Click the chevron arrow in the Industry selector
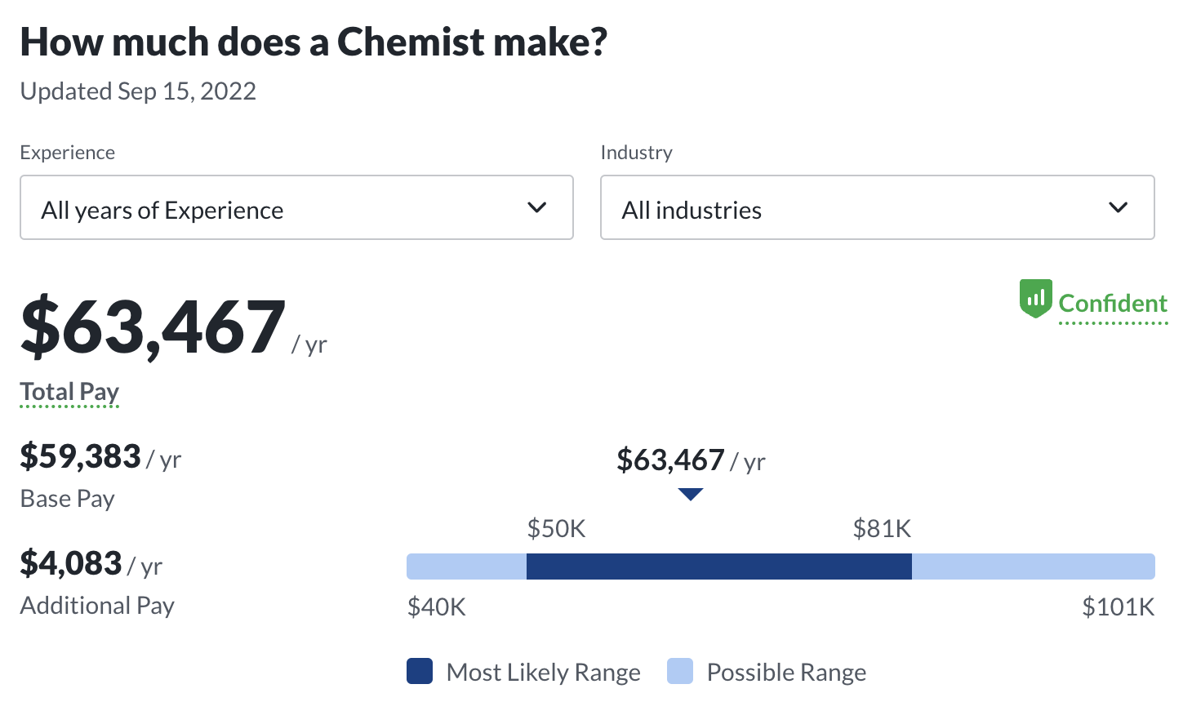This screenshot has width=1192, height=702. 1118,208
